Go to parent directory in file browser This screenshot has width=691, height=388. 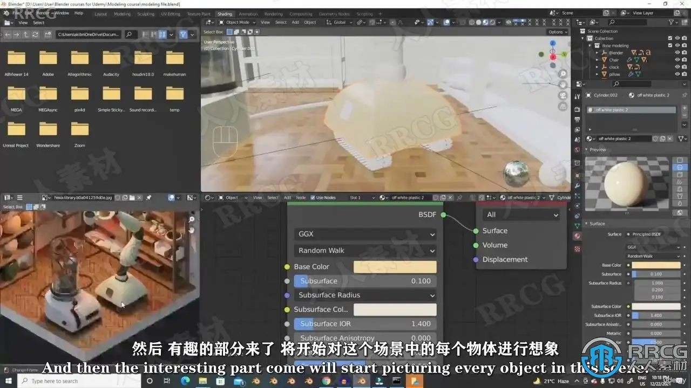tap(25, 34)
